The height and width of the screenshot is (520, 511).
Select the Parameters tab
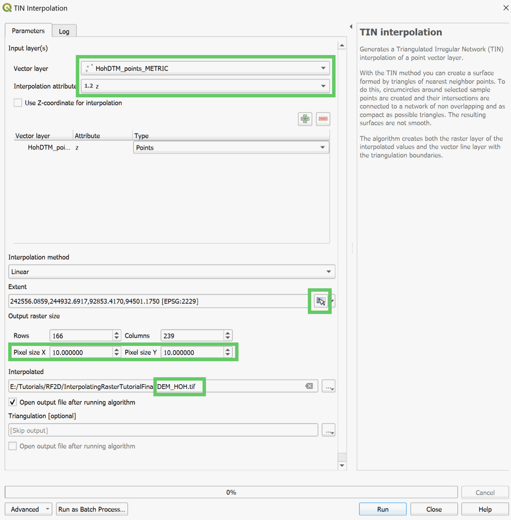(28, 31)
